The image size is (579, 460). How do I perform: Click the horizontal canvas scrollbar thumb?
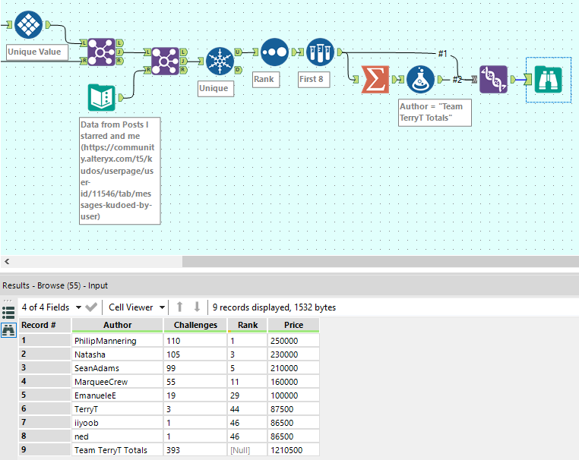pyautogui.click(x=381, y=261)
